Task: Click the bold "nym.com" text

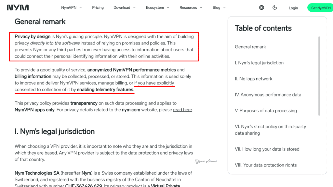Action: (x=131, y=110)
